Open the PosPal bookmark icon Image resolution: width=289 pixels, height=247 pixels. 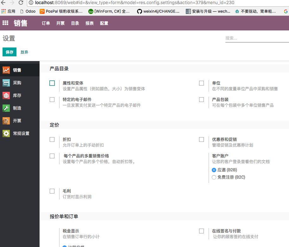pos(42,11)
